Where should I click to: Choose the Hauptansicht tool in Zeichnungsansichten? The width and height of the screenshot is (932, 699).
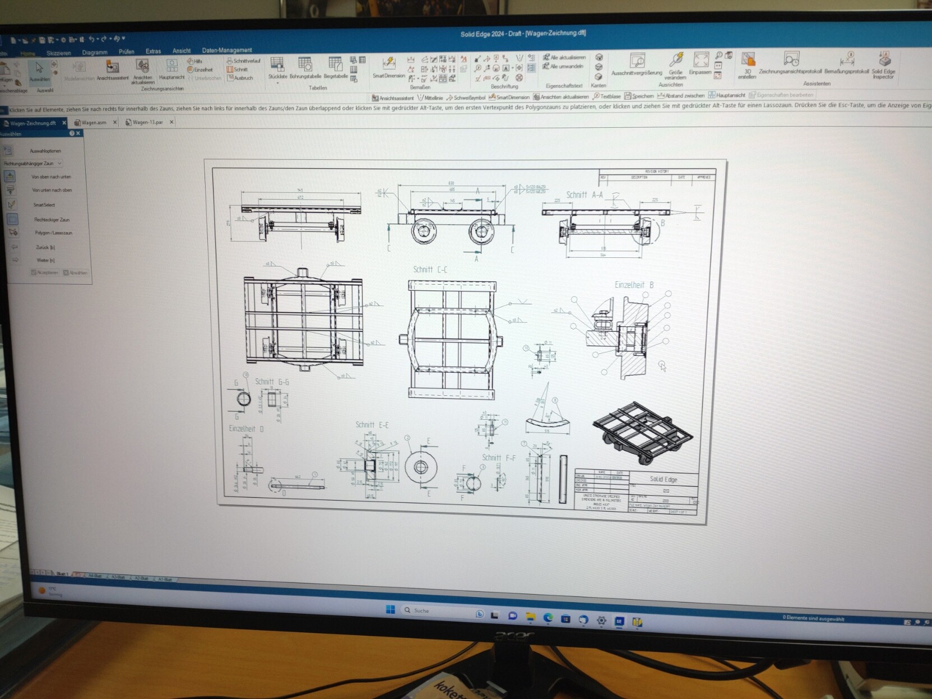point(171,70)
